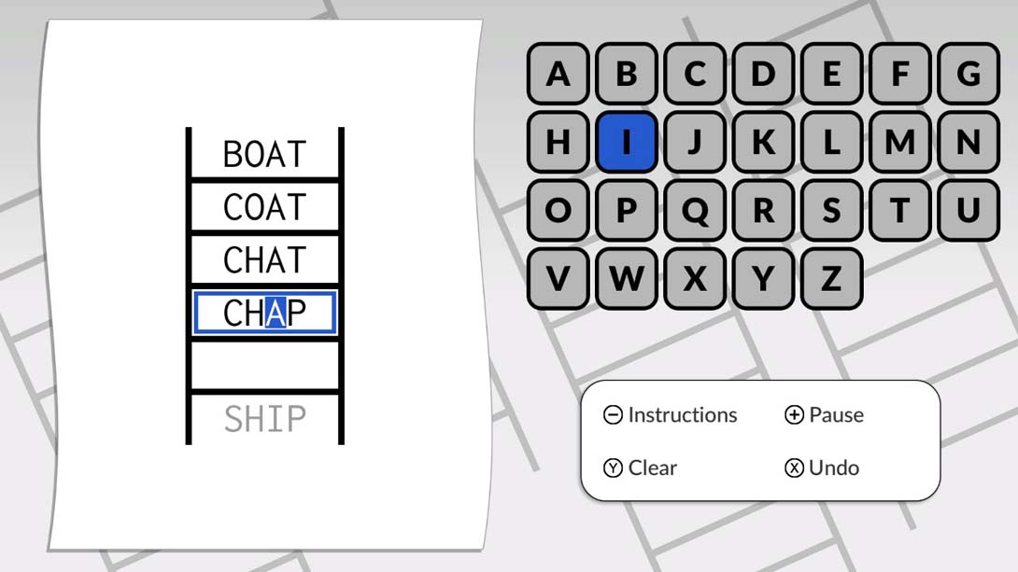Undo the last ladder move
Viewport: 1018px width, 572px height.
pos(822,467)
